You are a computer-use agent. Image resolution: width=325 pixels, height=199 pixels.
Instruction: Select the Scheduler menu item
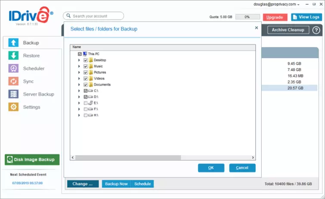[x=33, y=68]
